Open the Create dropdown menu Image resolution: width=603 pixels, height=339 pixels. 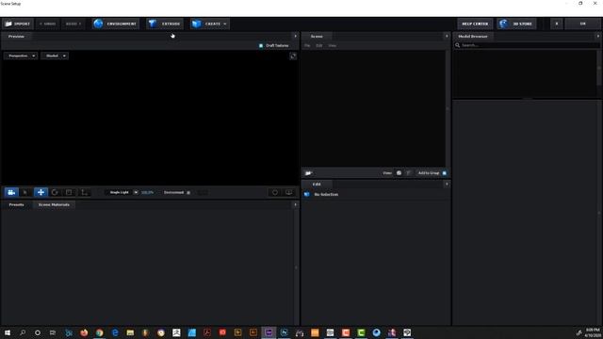pyautogui.click(x=209, y=24)
